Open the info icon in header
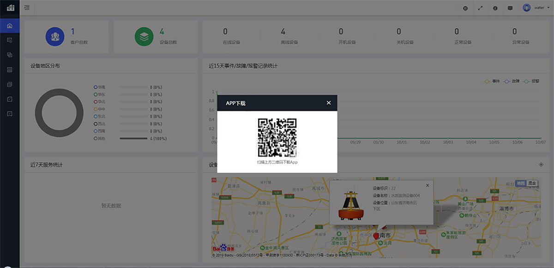Screen dimensions: 554x268 point(495,8)
